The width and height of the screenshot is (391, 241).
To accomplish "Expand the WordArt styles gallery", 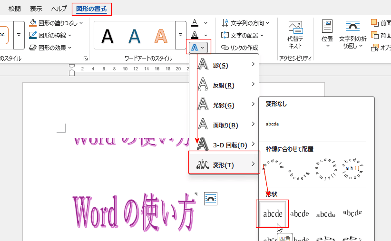I will tap(180, 35).
